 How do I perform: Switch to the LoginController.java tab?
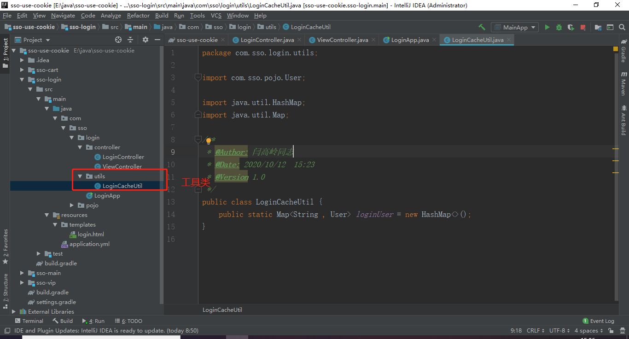click(267, 40)
